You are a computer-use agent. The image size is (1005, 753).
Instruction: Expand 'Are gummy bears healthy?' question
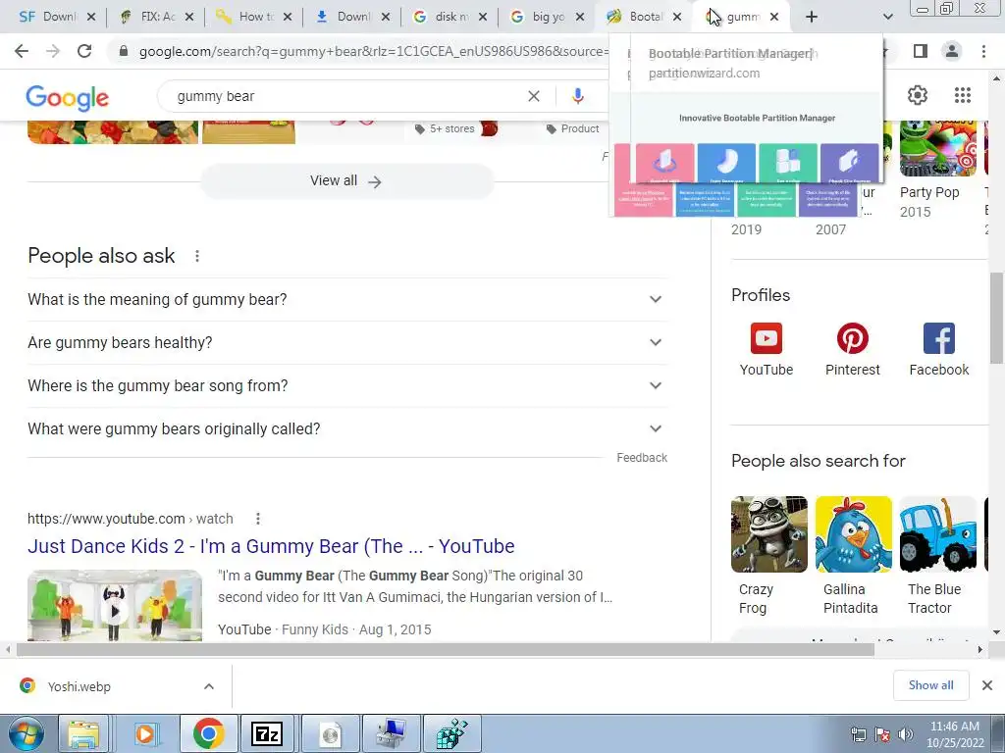click(x=347, y=342)
